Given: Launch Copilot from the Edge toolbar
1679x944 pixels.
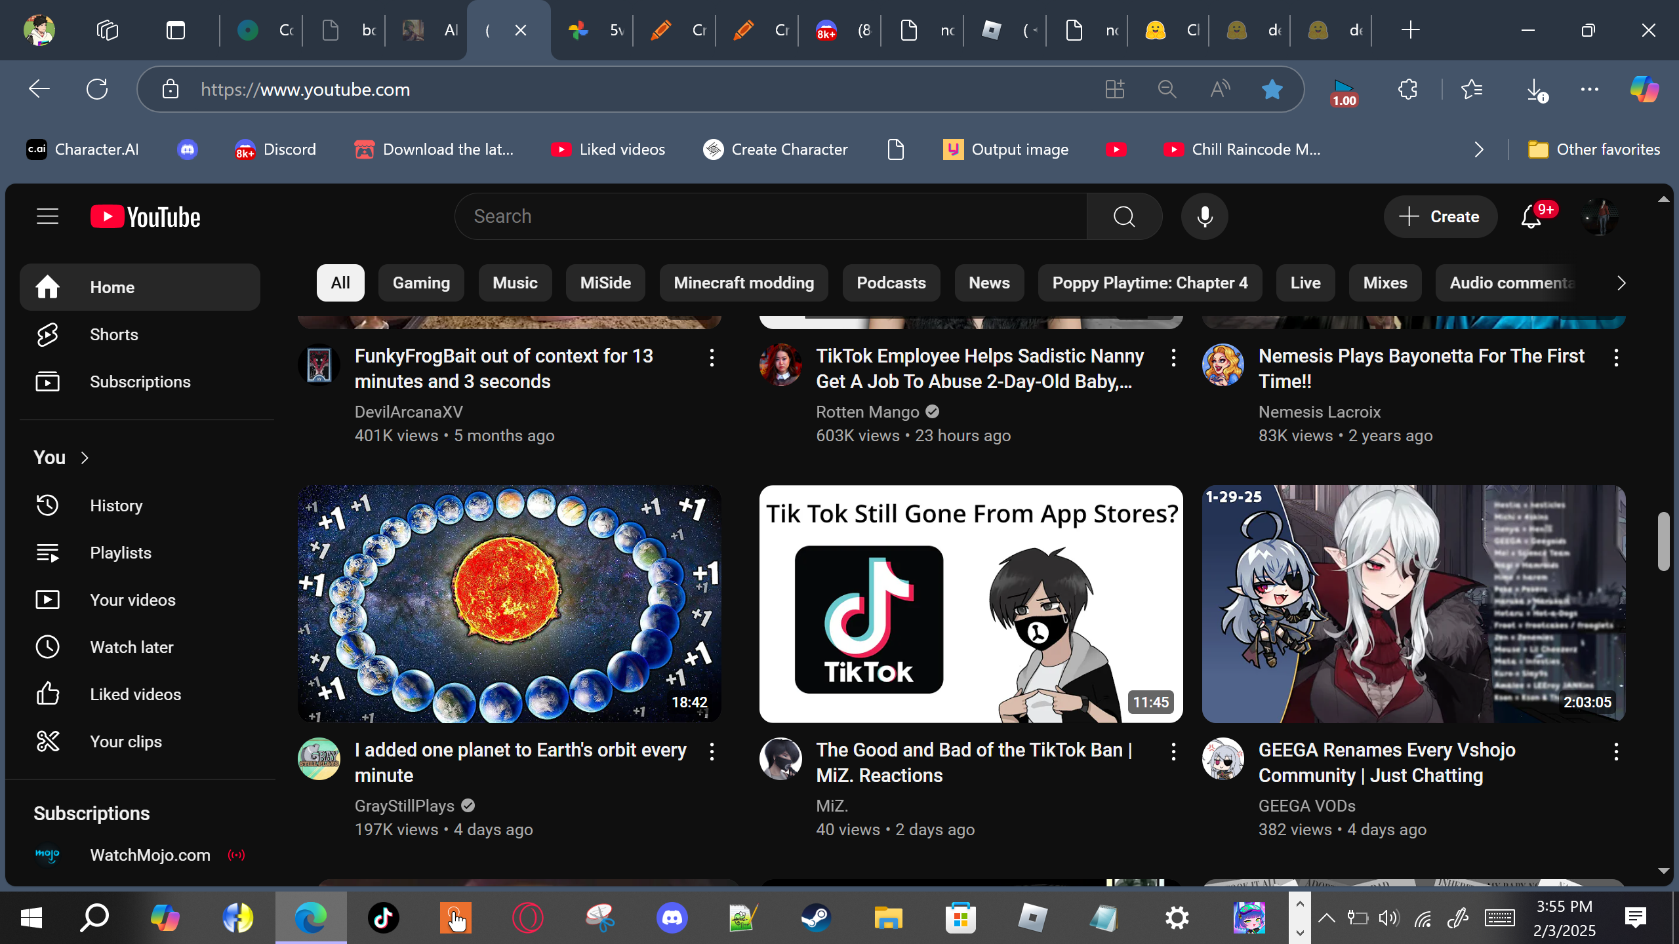Looking at the screenshot, I should coord(1644,89).
